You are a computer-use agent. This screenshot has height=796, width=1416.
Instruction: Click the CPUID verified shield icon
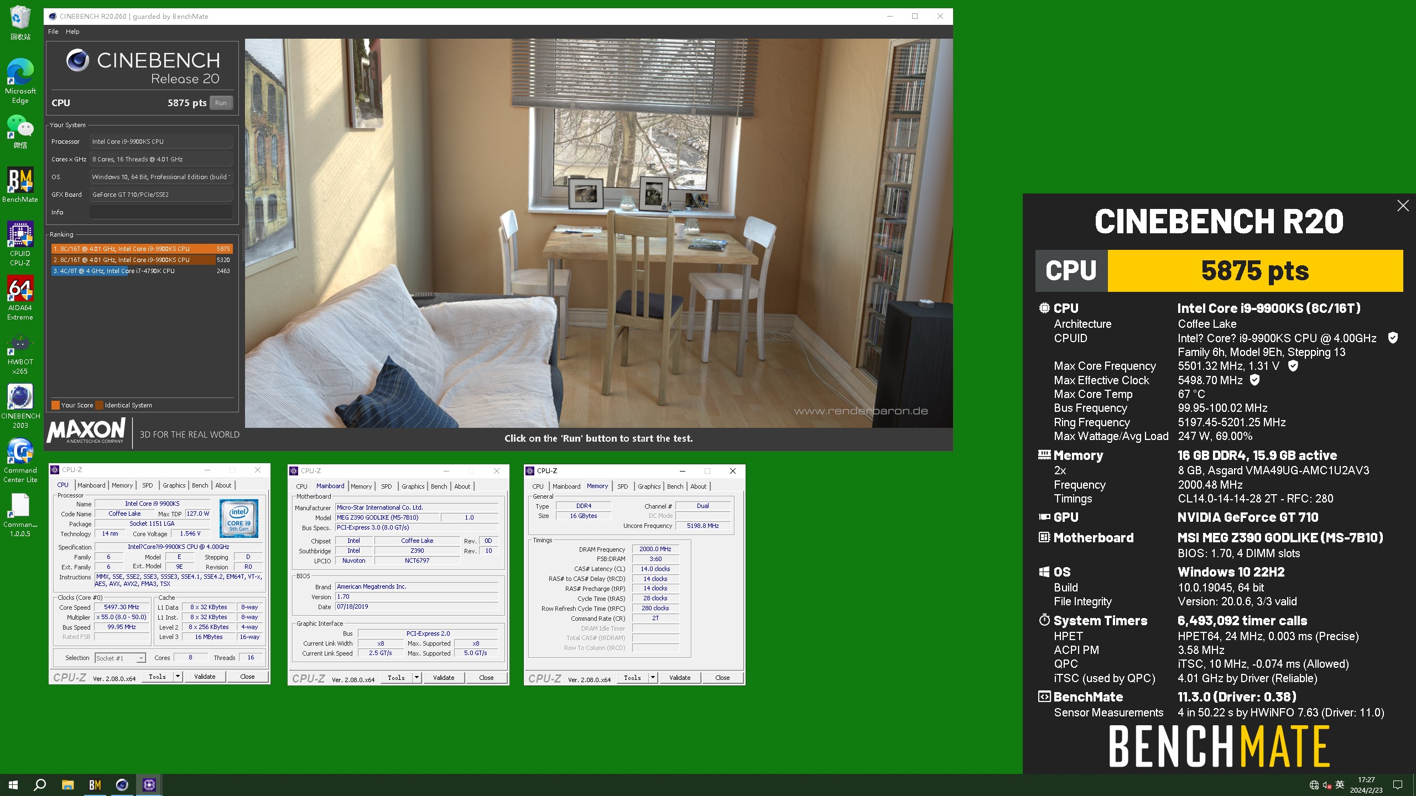[1393, 338]
